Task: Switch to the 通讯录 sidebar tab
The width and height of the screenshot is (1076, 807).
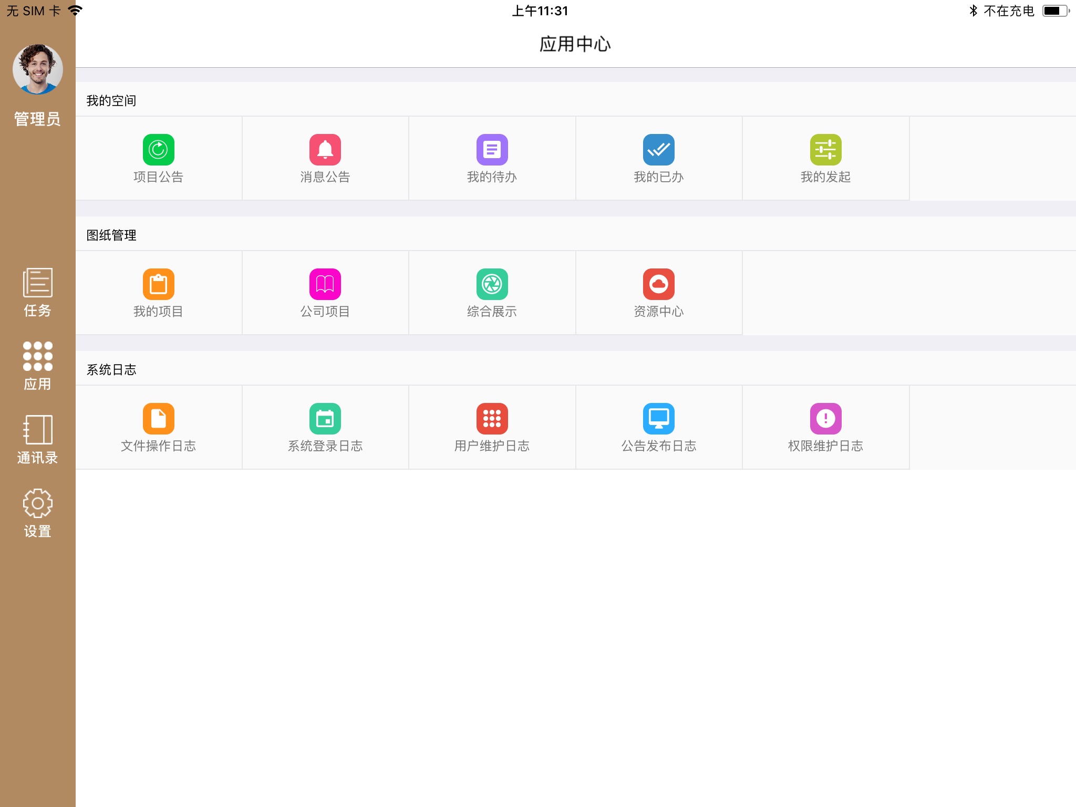Action: point(37,439)
